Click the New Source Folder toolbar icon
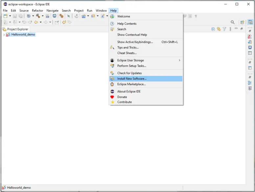 [93, 16]
